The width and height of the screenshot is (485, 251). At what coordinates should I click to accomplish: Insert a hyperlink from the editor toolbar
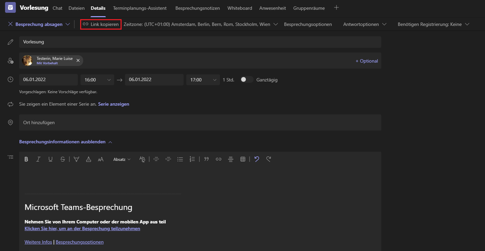(x=219, y=159)
